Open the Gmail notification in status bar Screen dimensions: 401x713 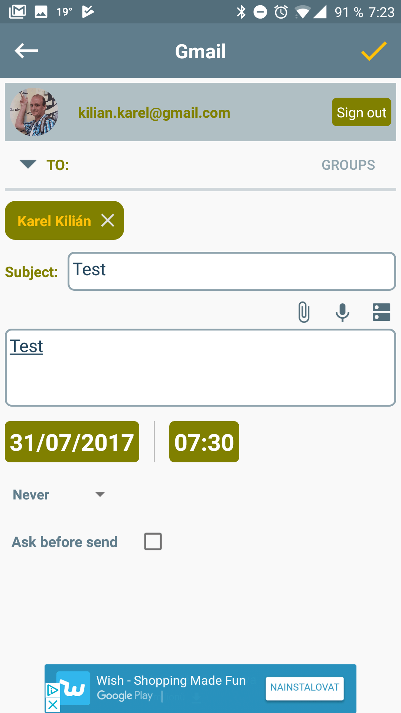(x=17, y=12)
